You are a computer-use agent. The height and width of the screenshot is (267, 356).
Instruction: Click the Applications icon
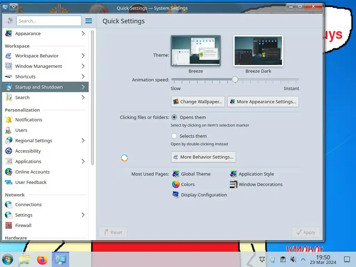9,161
